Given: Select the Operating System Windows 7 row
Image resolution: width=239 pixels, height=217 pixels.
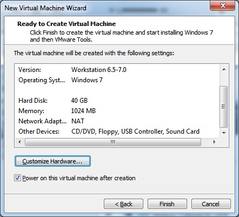Looking at the screenshot, I should [117, 80].
